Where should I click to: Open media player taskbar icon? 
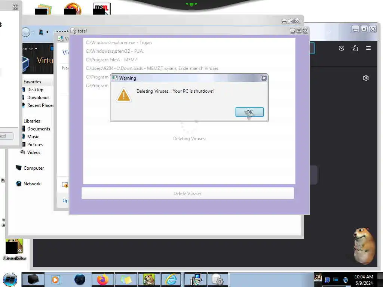point(55,280)
